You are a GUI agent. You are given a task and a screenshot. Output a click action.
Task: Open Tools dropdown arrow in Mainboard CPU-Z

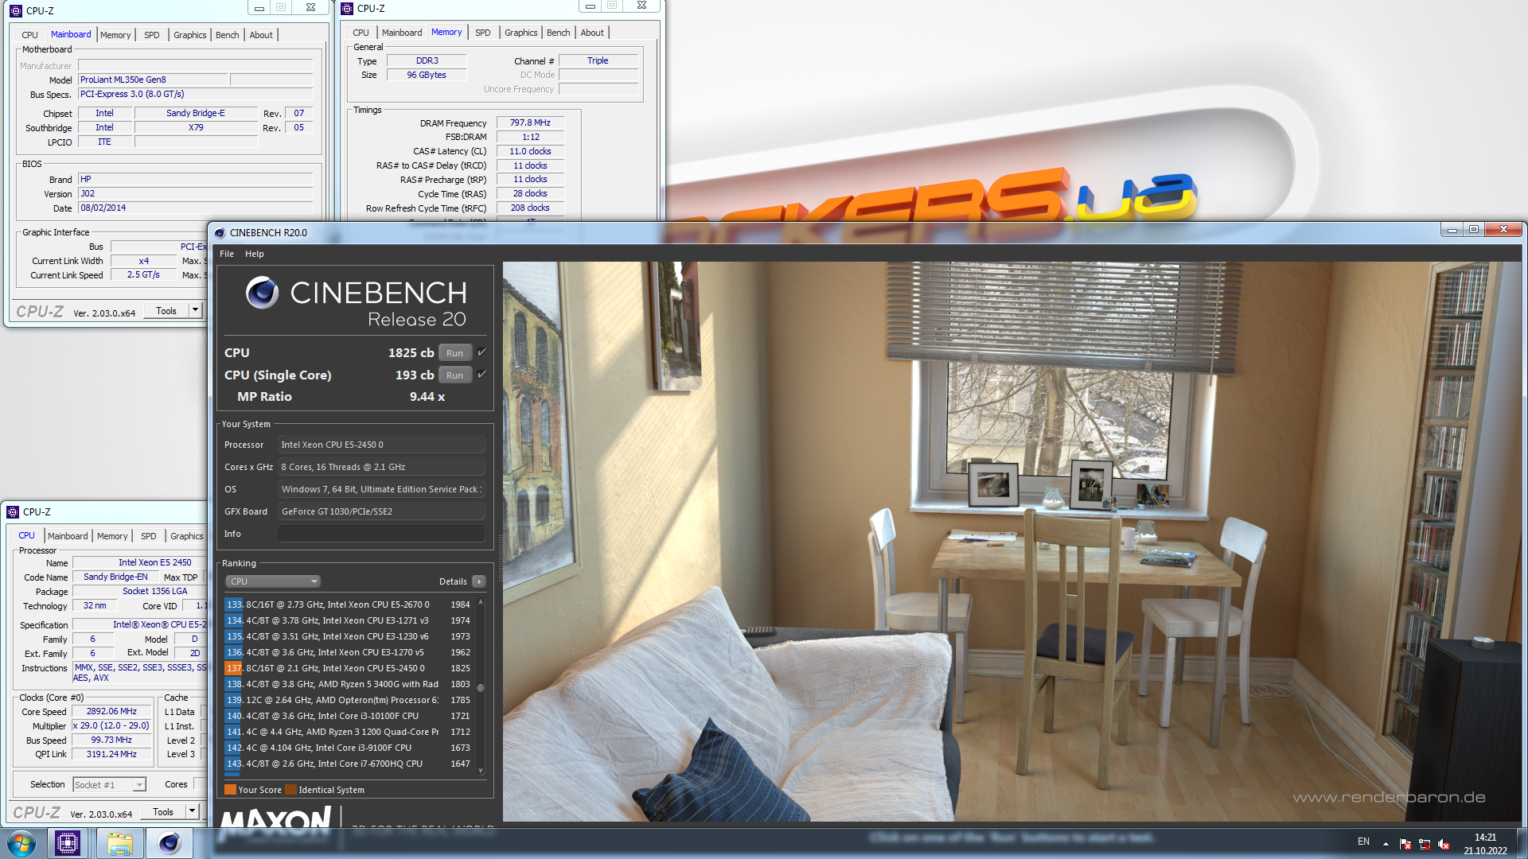pyautogui.click(x=195, y=310)
